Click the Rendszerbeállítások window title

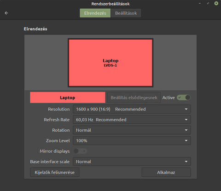[x=110, y=4]
